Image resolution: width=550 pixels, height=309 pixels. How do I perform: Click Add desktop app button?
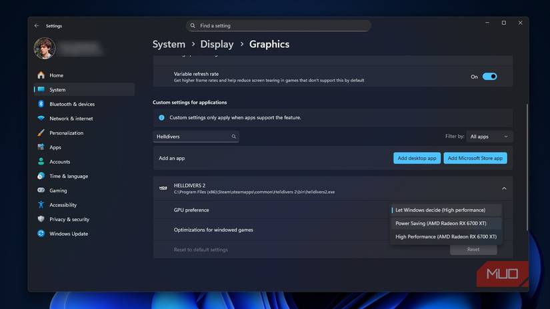pyautogui.click(x=417, y=158)
